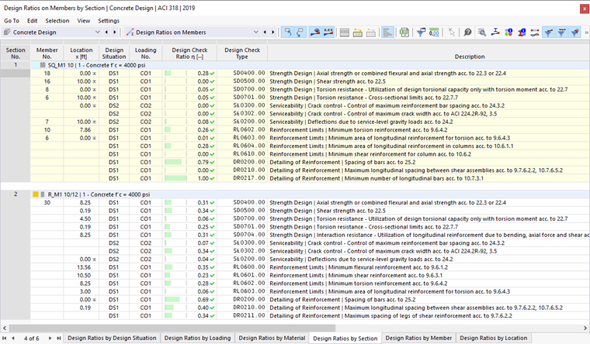The image size is (590, 344).
Task: Go to previous table beside Design Ratios dropdown
Action: [265, 33]
